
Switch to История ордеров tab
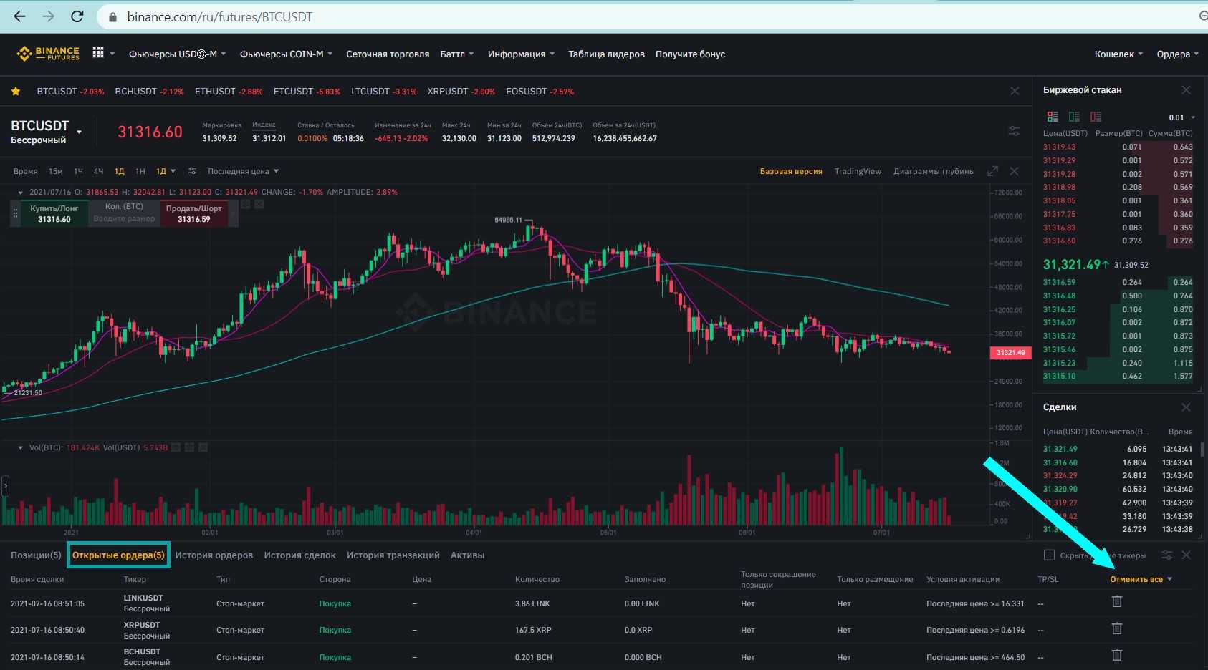pyautogui.click(x=214, y=555)
